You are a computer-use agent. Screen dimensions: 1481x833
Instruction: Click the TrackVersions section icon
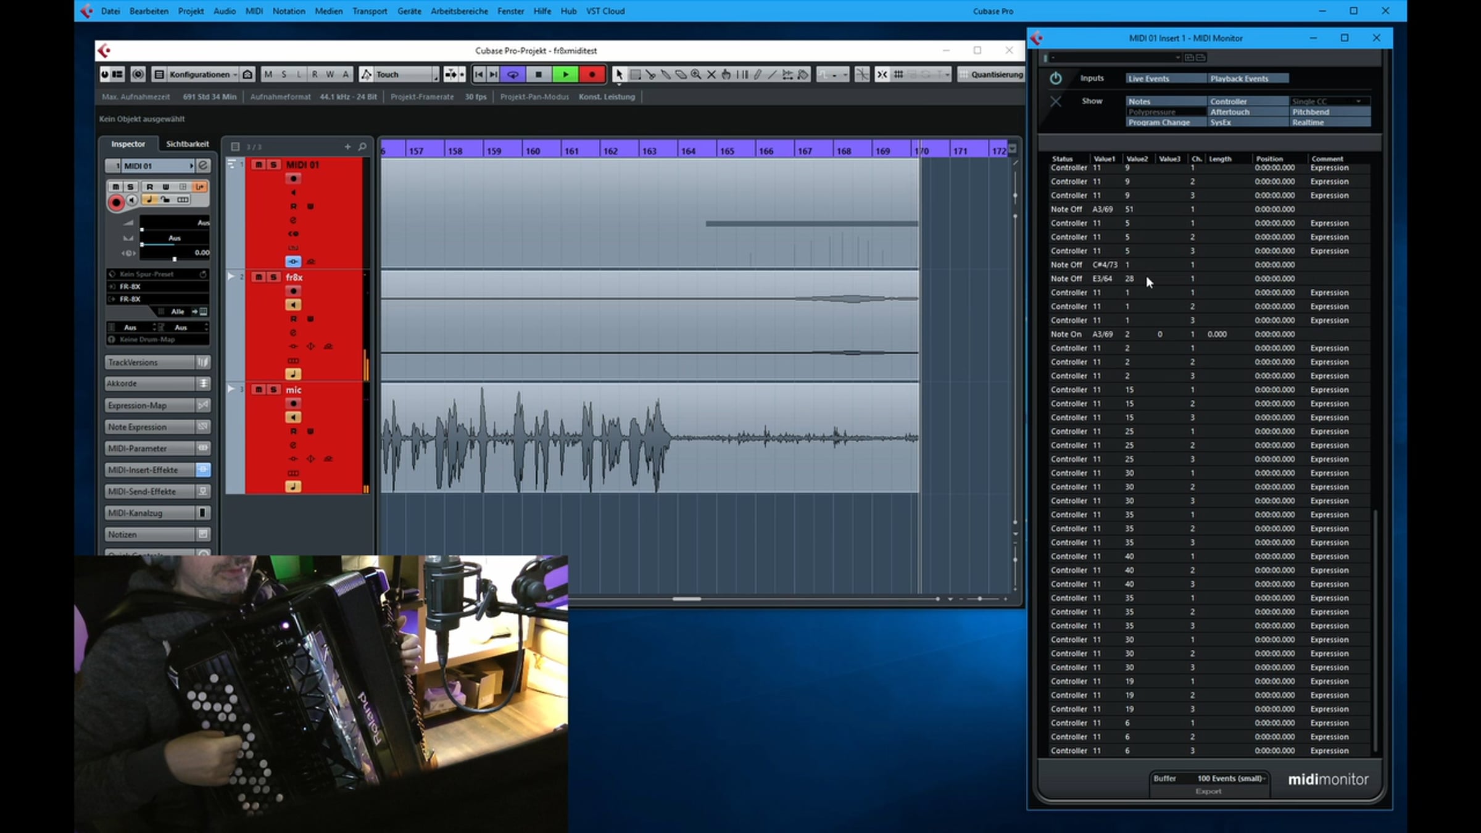pos(203,362)
